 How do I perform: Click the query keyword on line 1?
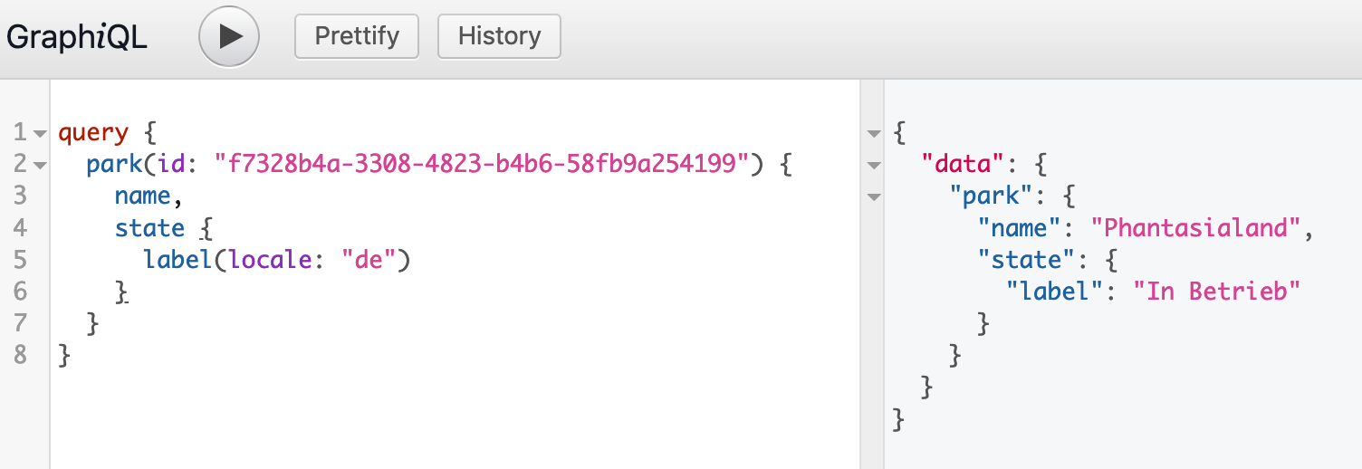point(93,133)
